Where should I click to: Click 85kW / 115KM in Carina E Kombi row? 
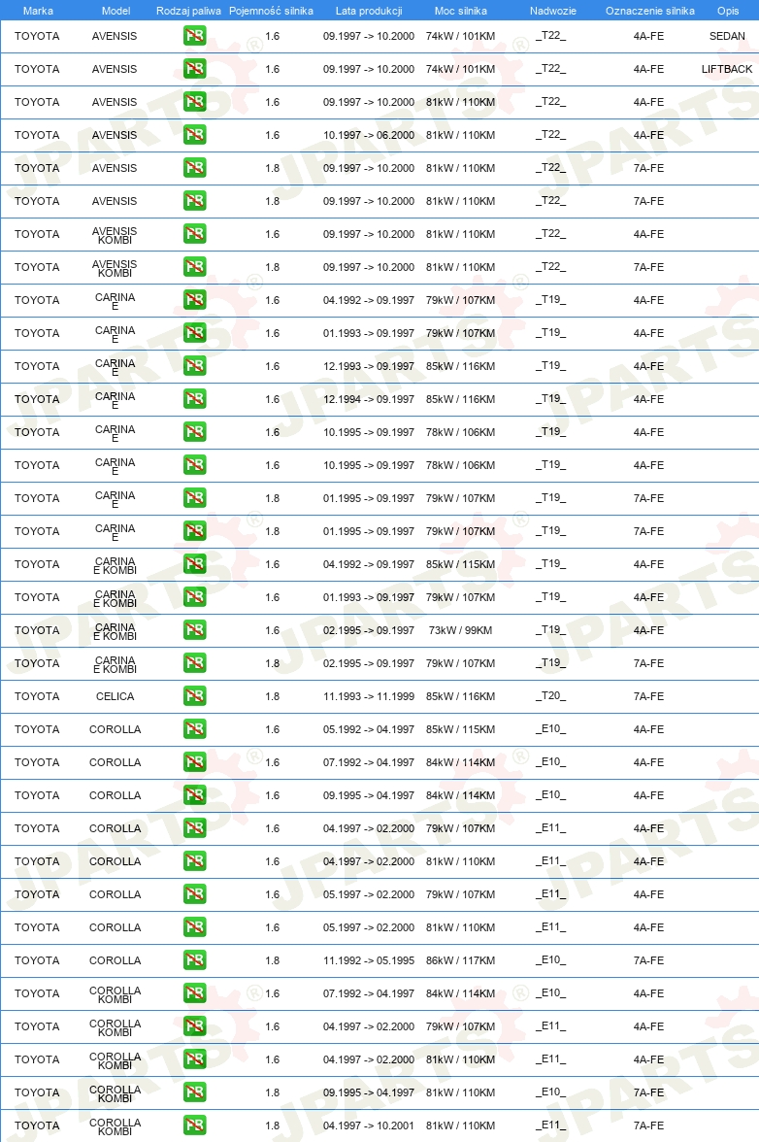coord(461,563)
